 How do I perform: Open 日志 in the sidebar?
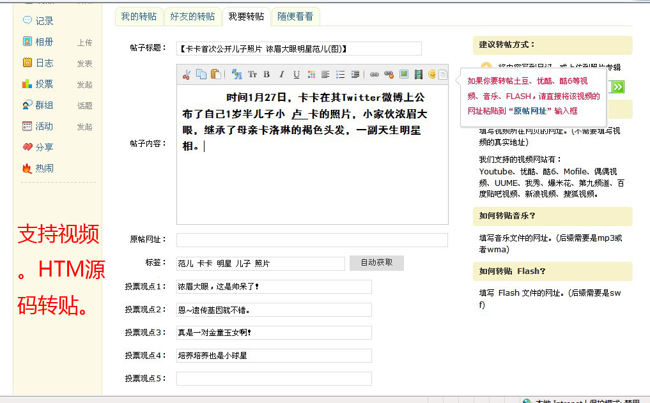coord(44,63)
